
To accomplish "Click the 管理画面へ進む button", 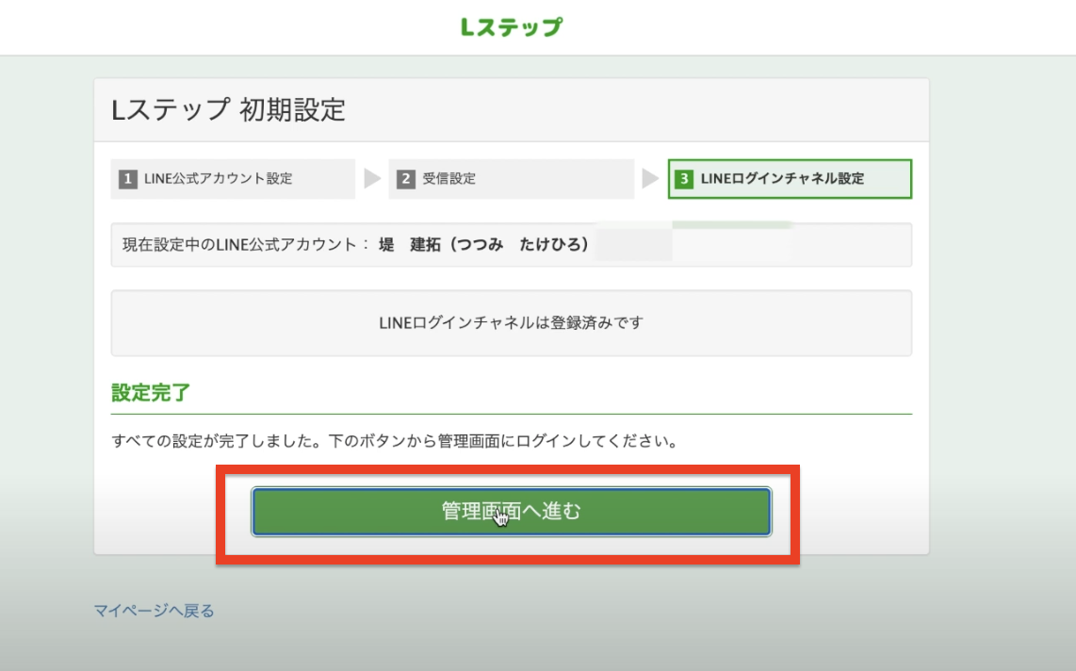I will [512, 512].
